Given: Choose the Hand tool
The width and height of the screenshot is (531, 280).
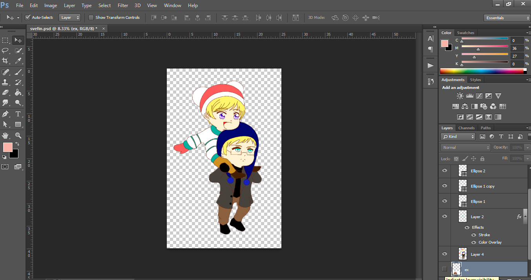Looking at the screenshot, I should (x=5, y=135).
